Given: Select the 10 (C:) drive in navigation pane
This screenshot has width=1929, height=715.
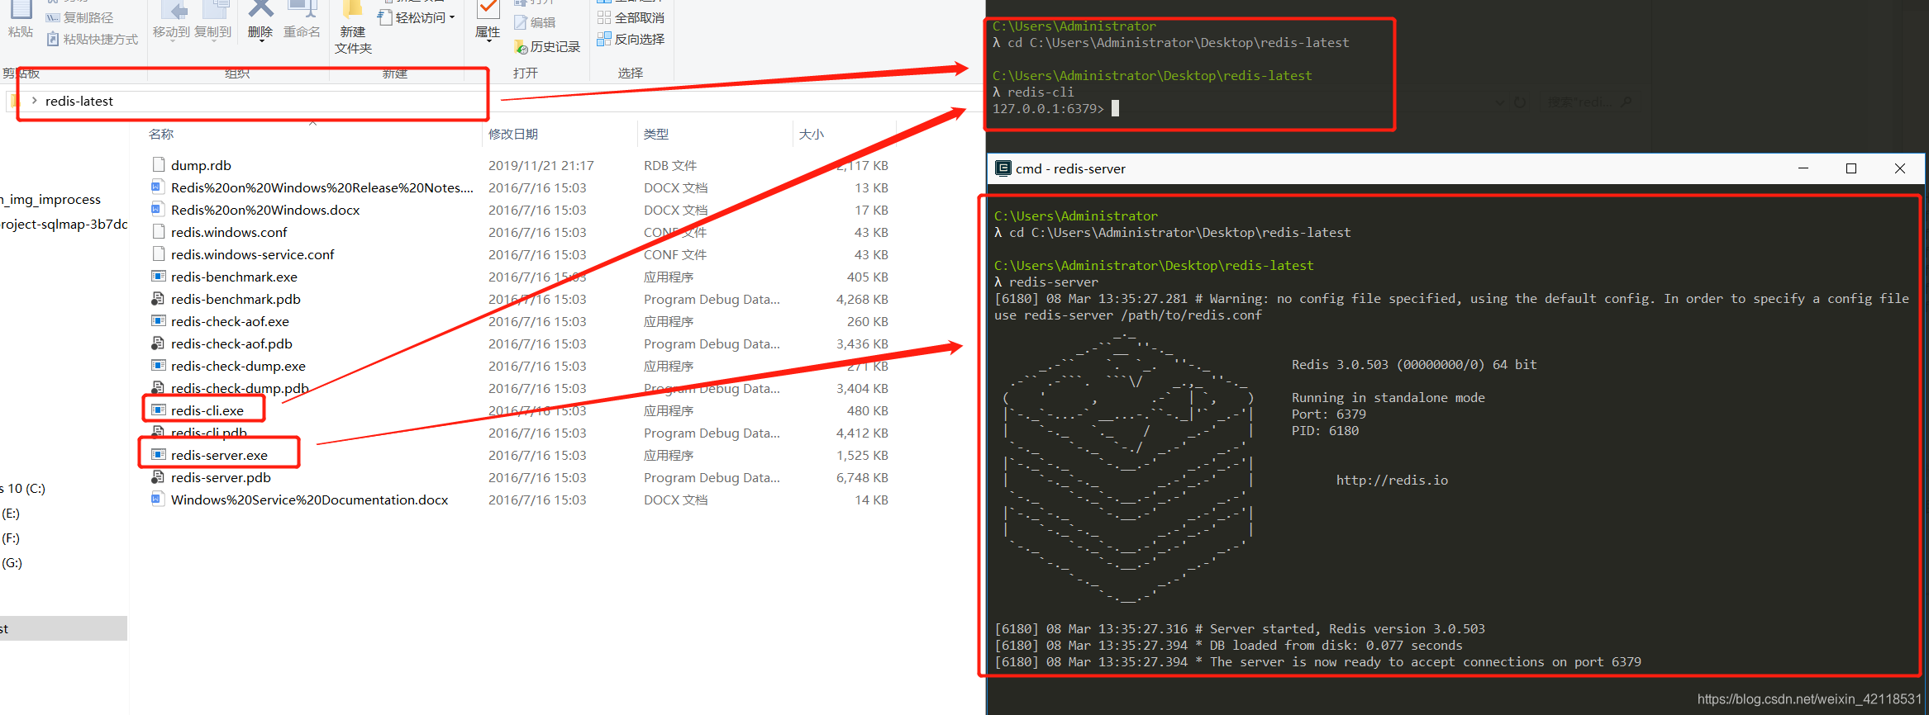Looking at the screenshot, I should tap(23, 489).
